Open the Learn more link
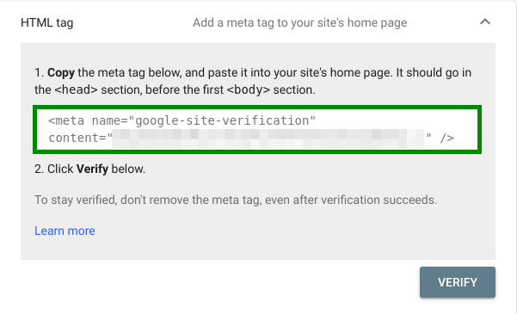This screenshot has width=517, height=314. click(x=65, y=231)
